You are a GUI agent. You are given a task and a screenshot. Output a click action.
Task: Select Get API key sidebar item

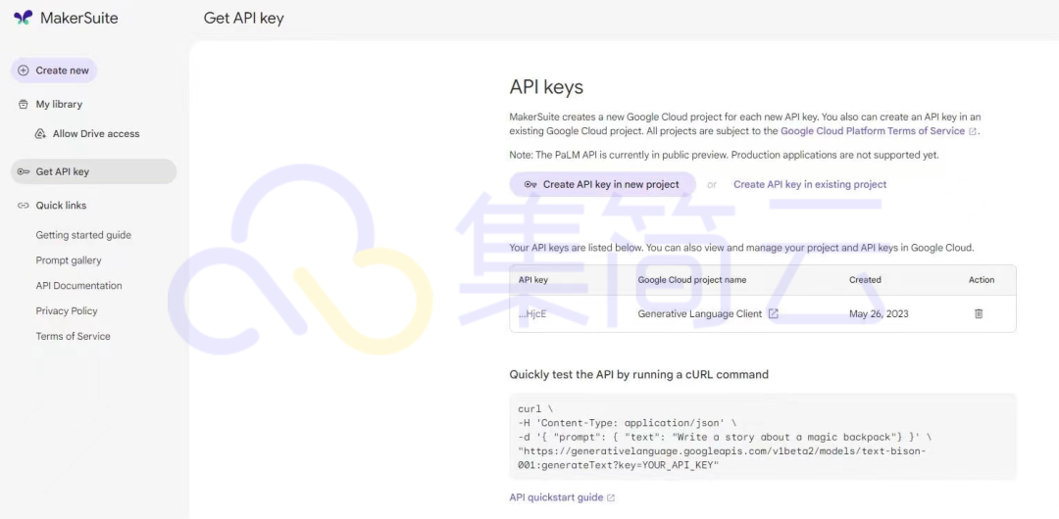pyautogui.click(x=93, y=171)
